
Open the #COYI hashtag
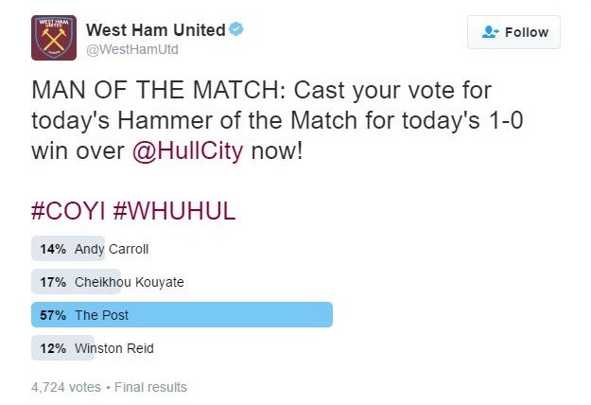click(x=68, y=210)
